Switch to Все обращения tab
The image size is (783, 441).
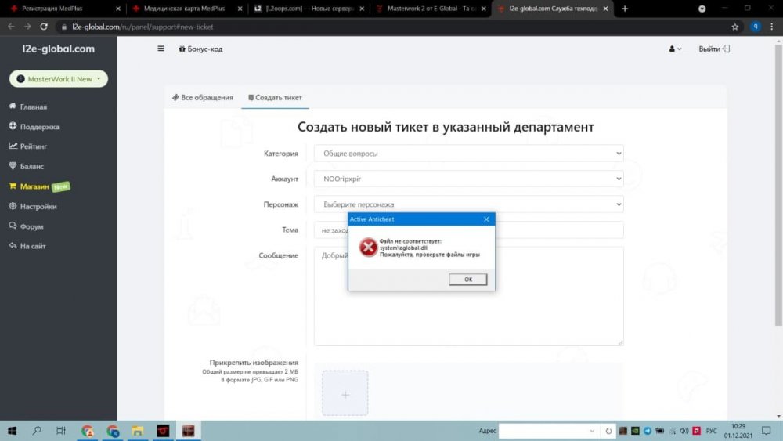click(203, 98)
